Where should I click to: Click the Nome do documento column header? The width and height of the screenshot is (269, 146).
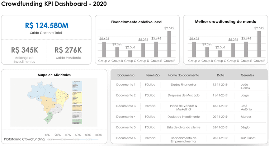[184, 75]
